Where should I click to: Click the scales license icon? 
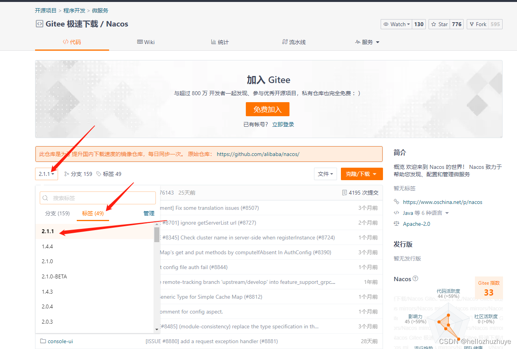coord(397,224)
